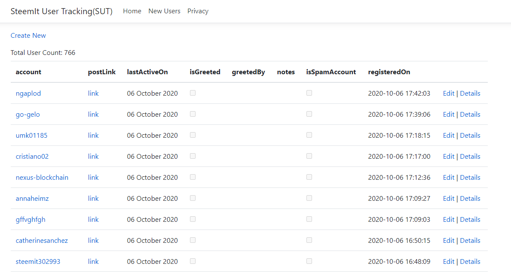The image size is (511, 272).
Task: Open post link for gffvghfgh
Action: point(93,220)
